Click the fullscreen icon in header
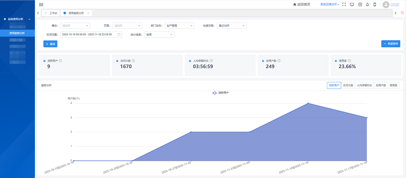The image size is (406, 178). [x=344, y=4]
